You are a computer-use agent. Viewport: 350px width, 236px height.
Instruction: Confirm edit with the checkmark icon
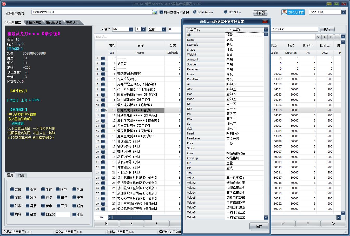(283, 223)
